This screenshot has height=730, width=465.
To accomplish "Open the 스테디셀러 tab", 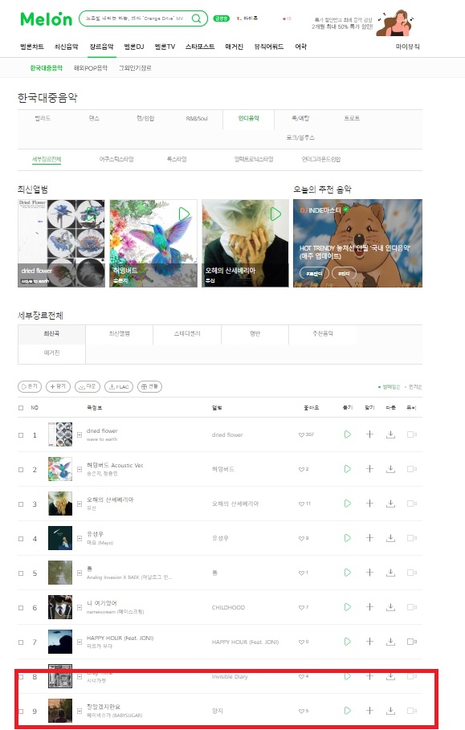I will [x=187, y=334].
